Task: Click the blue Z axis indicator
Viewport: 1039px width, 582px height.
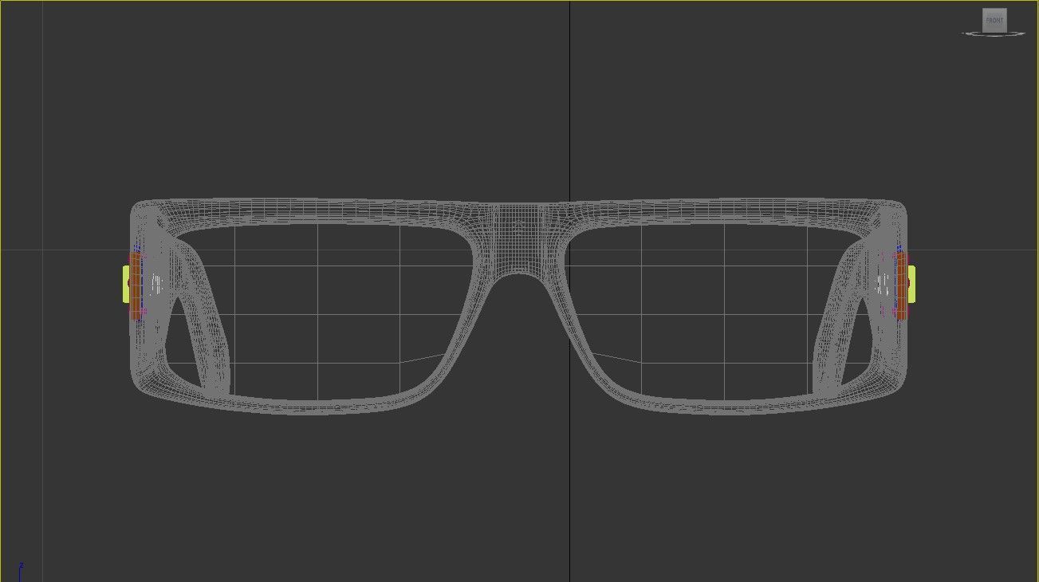Action: coord(21,571)
